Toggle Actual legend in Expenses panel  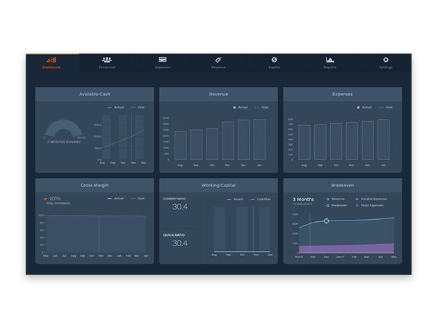[x=364, y=107]
